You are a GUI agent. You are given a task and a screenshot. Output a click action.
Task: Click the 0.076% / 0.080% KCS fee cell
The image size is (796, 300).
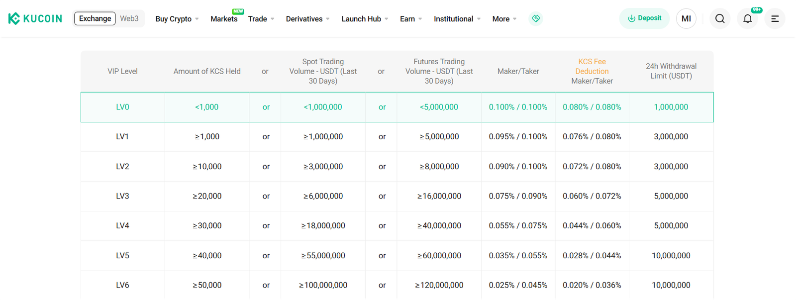click(x=592, y=136)
